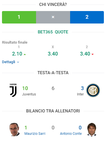Click the green up arrow beside 2.10
The height and width of the screenshot is (143, 107).
tap(25, 54)
